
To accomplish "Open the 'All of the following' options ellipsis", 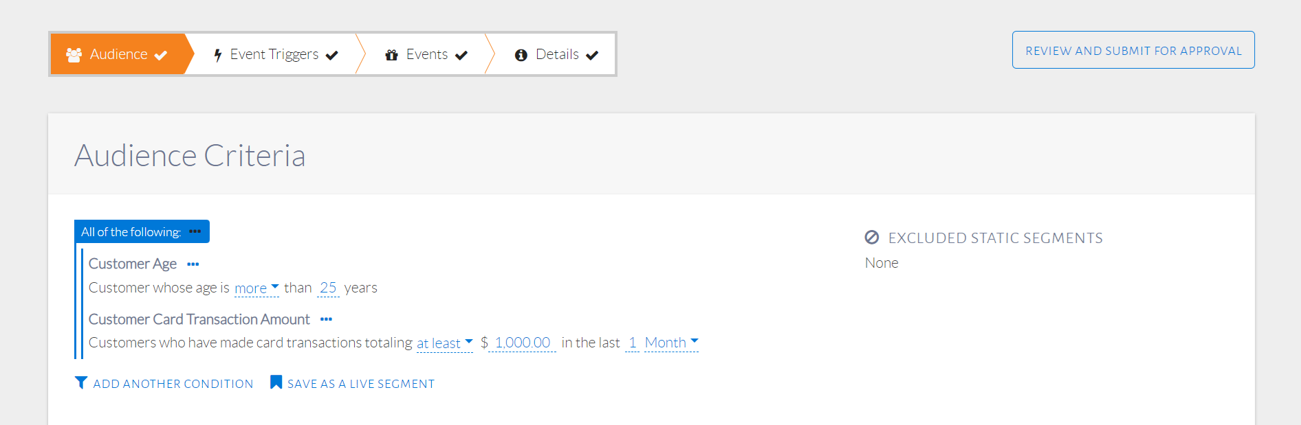I will coord(195,231).
